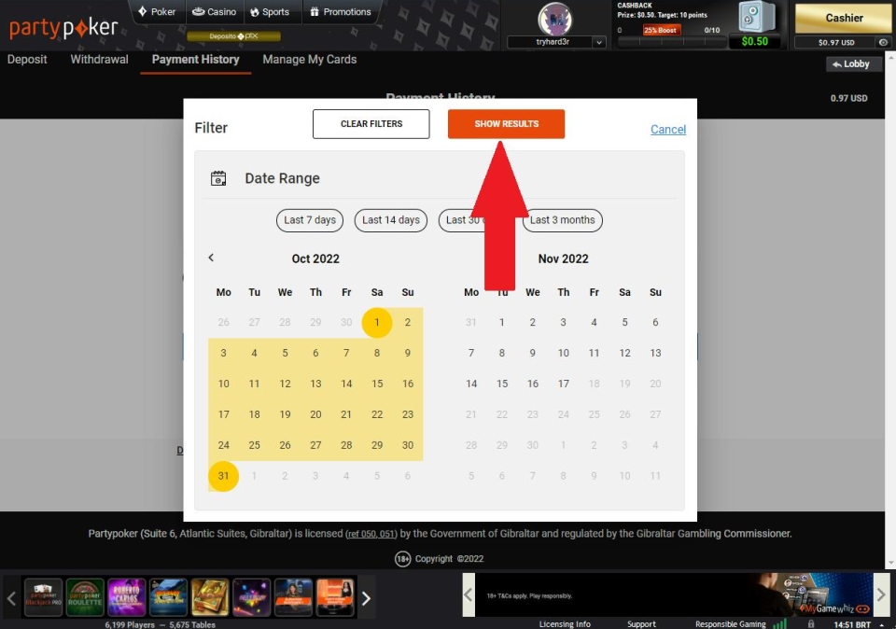Click the partypoker logo
The width and height of the screenshot is (896, 629).
pyautogui.click(x=63, y=28)
